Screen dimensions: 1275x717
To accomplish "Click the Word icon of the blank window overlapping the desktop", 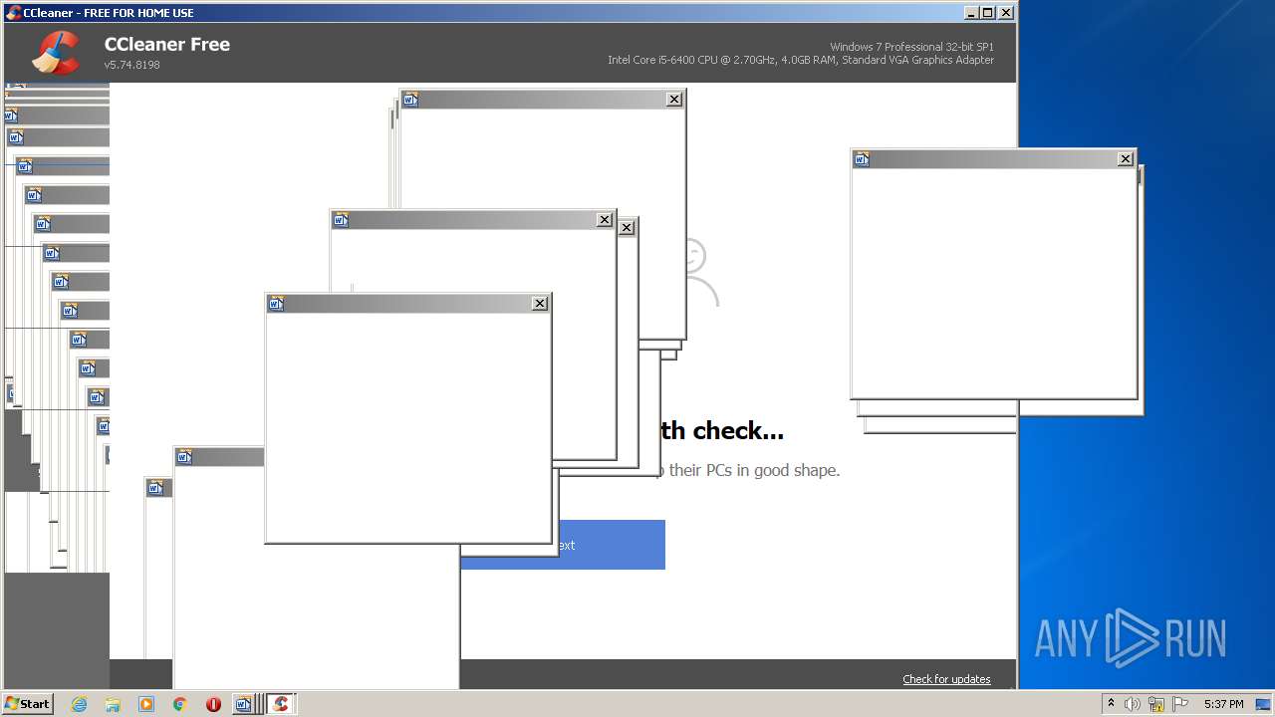I will 862,159.
